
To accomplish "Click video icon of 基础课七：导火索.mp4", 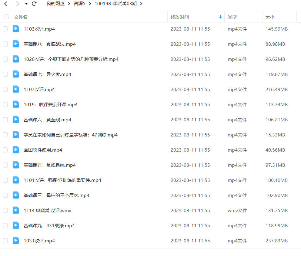I will coord(16,74).
